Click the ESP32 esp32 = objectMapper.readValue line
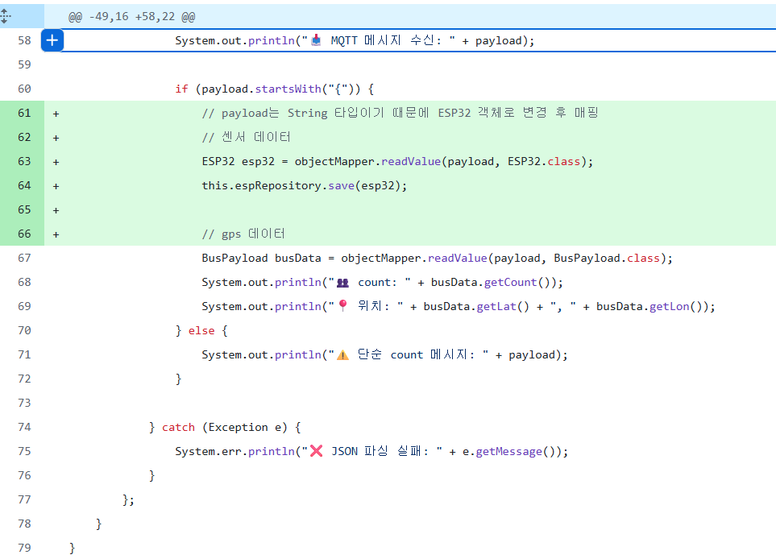 [x=397, y=161]
